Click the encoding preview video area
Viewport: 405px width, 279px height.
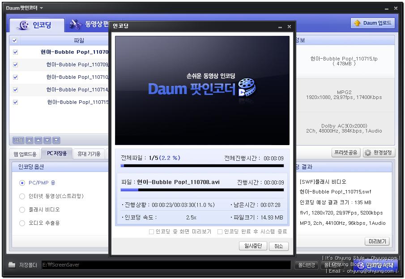pos(202,90)
